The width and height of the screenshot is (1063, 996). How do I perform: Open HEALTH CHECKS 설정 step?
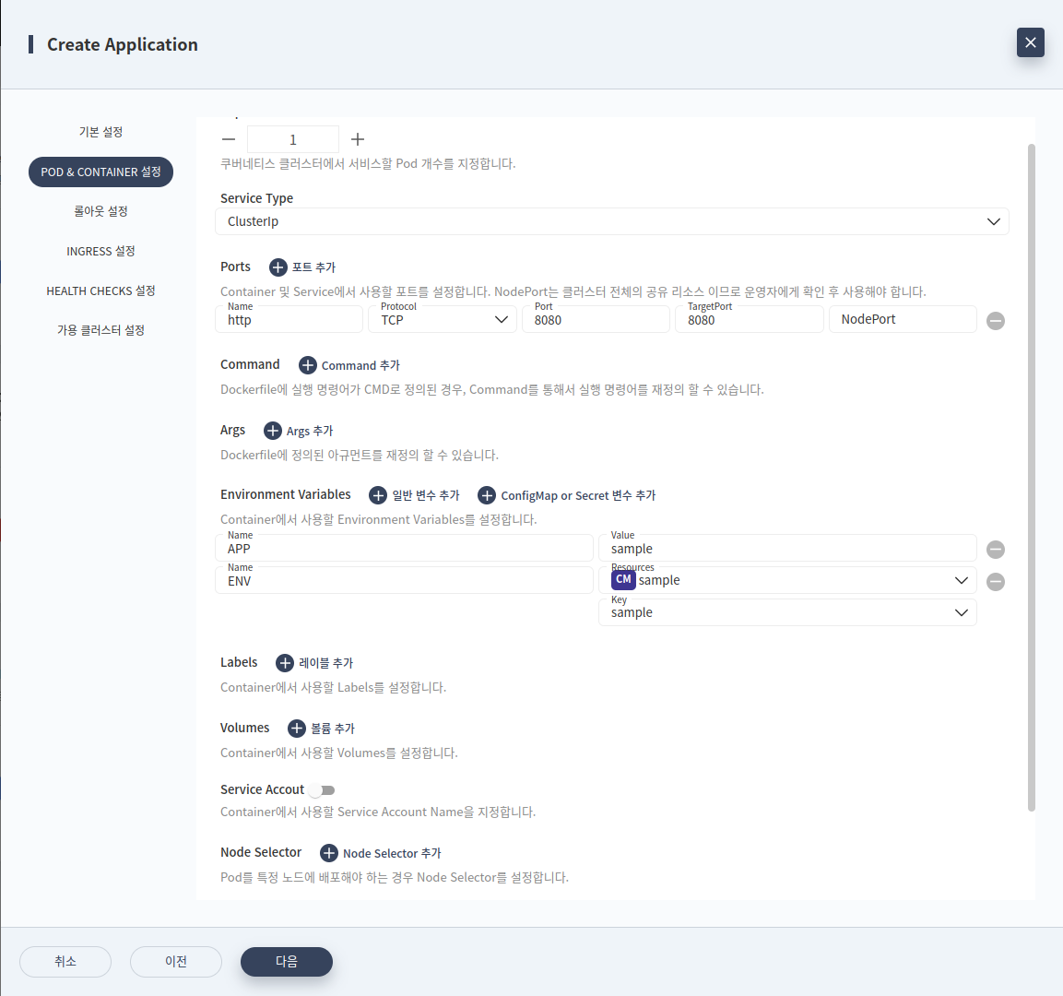101,290
